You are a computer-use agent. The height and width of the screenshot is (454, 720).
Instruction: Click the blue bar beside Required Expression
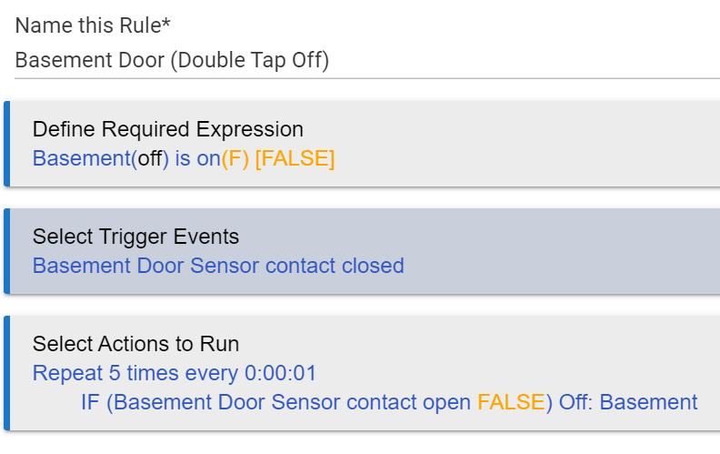point(7,144)
